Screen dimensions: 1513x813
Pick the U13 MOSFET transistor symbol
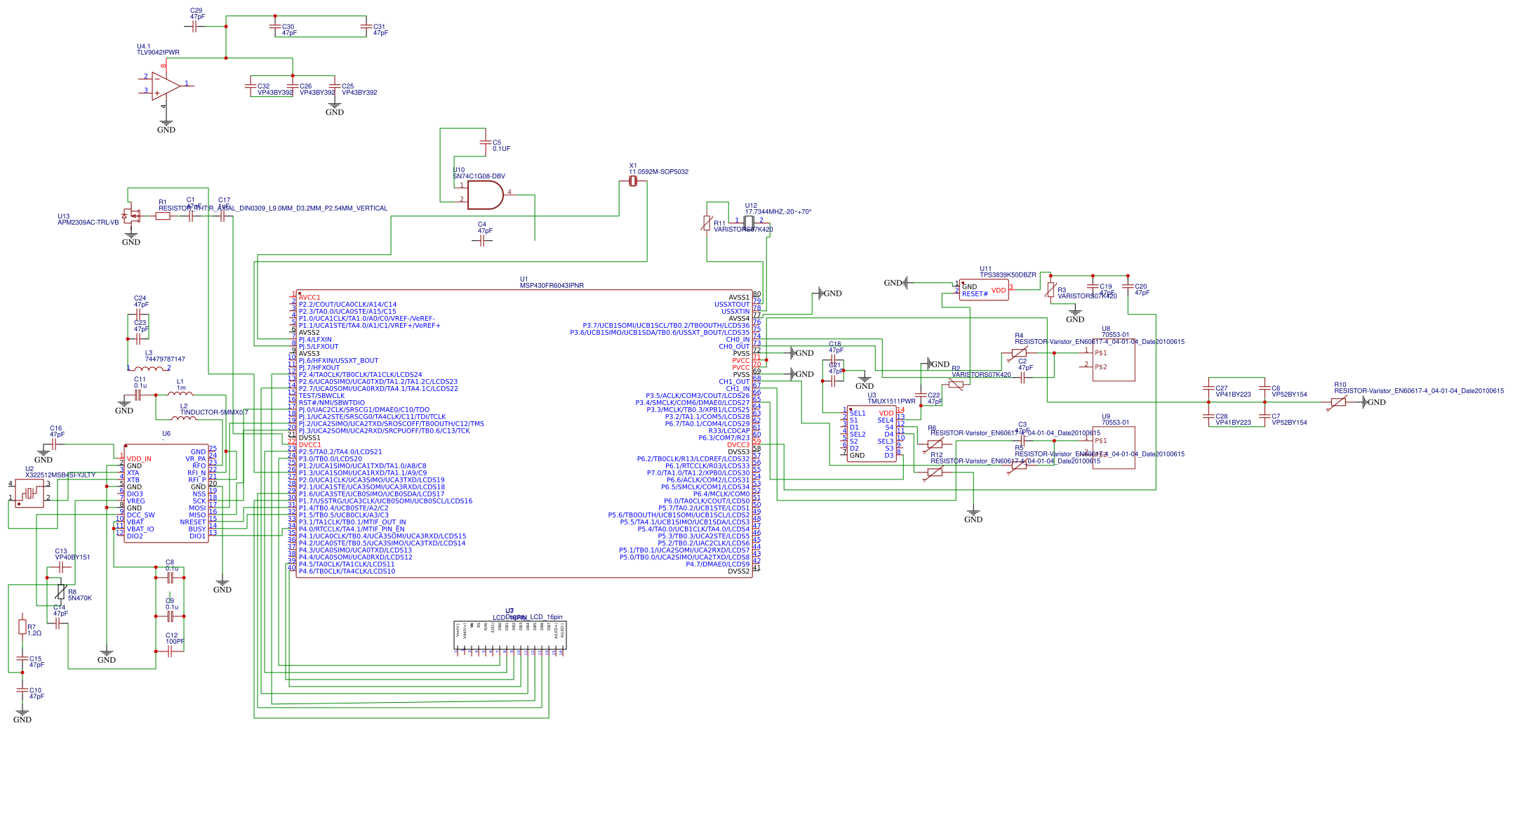pos(131,216)
